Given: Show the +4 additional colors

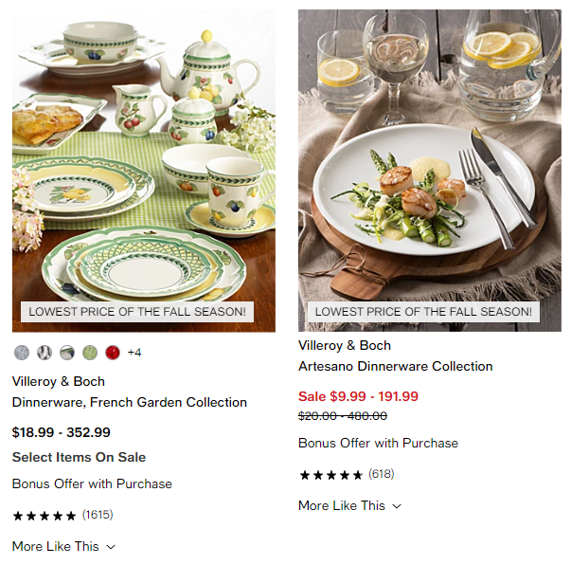Looking at the screenshot, I should point(134,353).
